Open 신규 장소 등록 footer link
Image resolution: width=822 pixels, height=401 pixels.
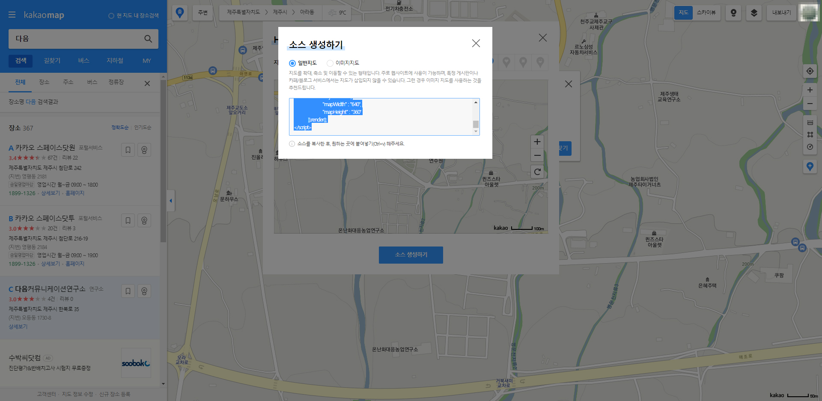[x=115, y=394]
